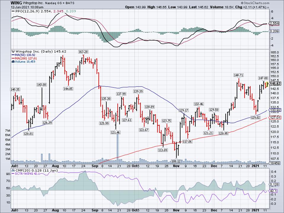This screenshot has height=213, width=284.
Task: Click the 117.06 low label
Action: 187,141
